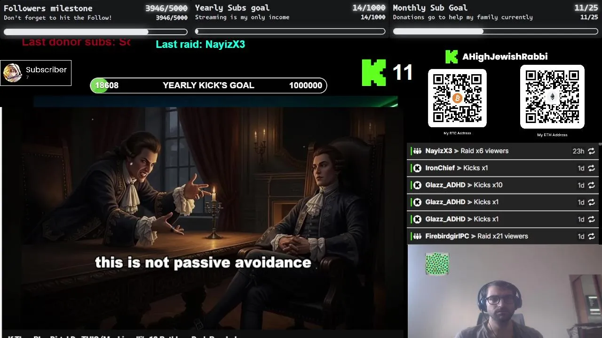Click the Monthly Sub Goal progress bar
The width and height of the screenshot is (602, 338).
(x=496, y=31)
